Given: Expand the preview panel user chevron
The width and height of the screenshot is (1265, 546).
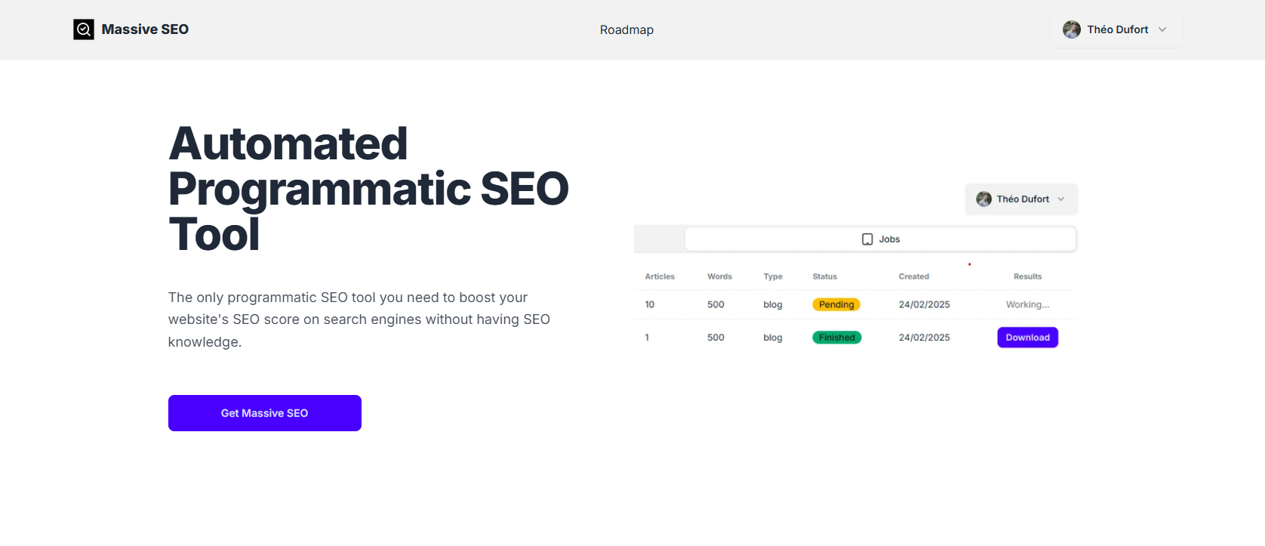Looking at the screenshot, I should pos(1060,199).
